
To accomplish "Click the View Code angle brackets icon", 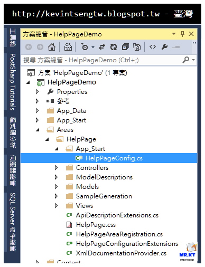I will (153, 47).
